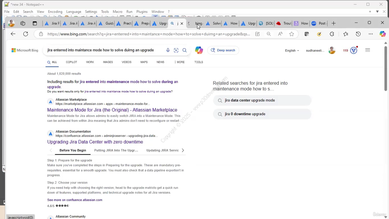Click the Edge address bar URL

coord(149,34)
